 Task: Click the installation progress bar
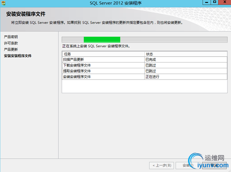(145, 40)
